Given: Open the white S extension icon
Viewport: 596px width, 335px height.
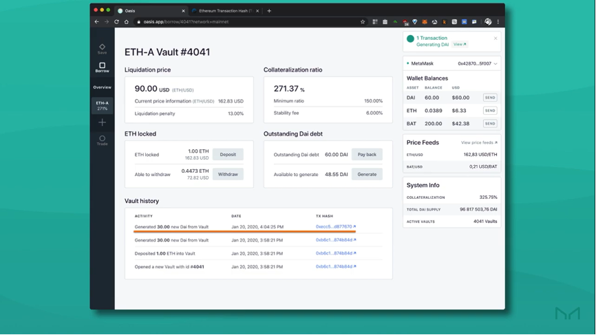Looking at the screenshot, I should pyautogui.click(x=454, y=21).
